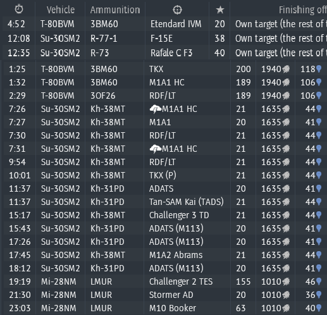Click the silver lion icon in the 7:27 M1A1 row
The height and width of the screenshot is (315, 327).
286,122
